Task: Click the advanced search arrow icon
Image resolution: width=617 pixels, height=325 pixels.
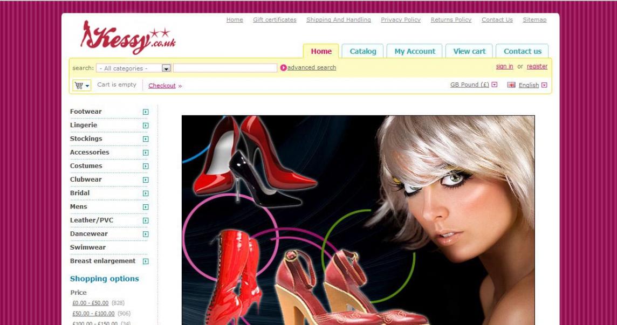Action: (x=283, y=68)
